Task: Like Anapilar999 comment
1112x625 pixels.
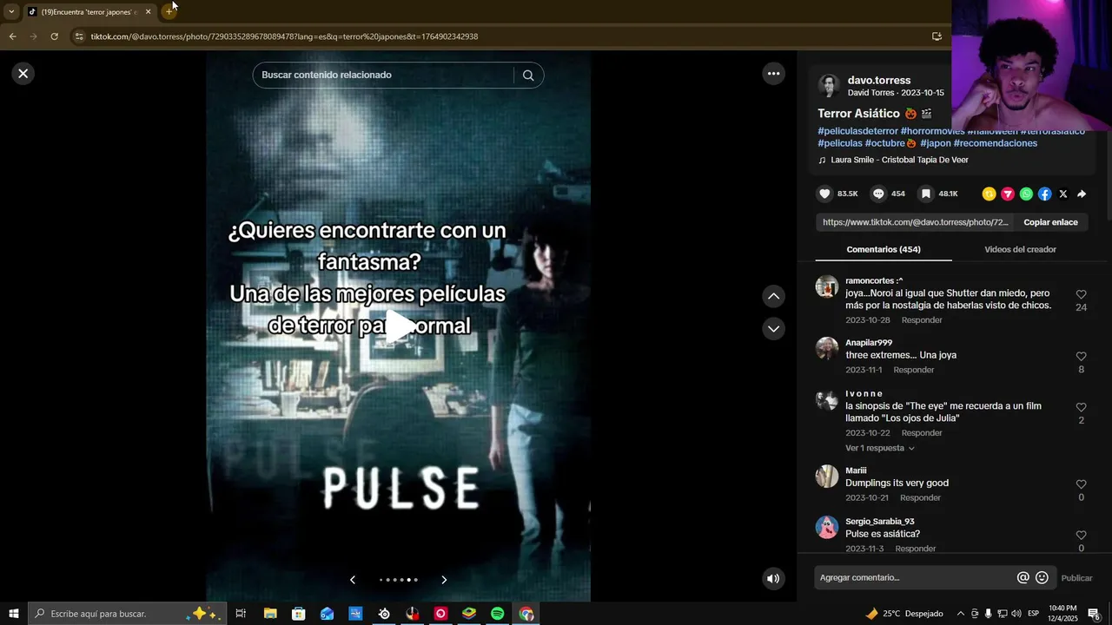Action: 1081,357
